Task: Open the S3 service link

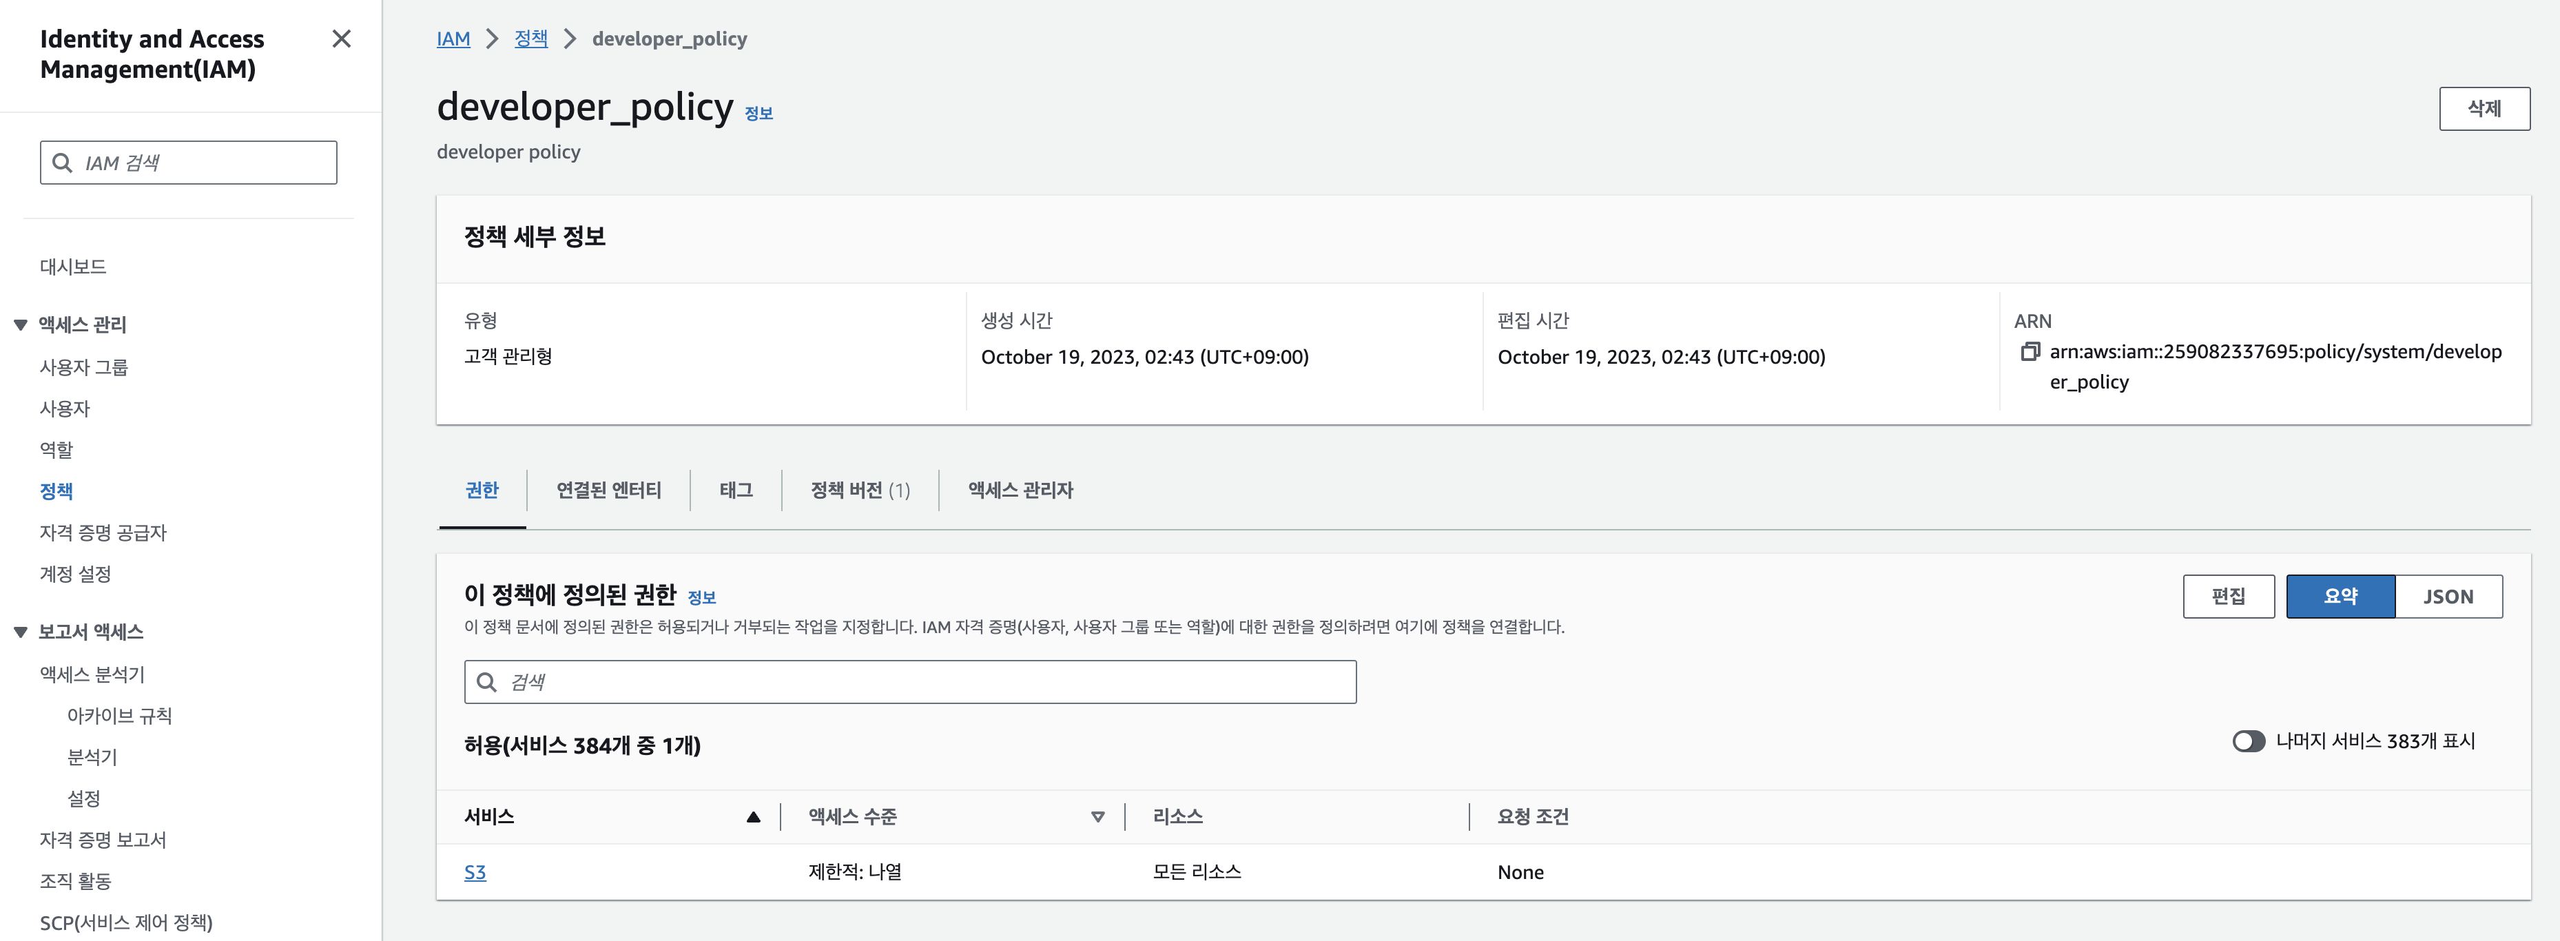Action: pos(475,872)
